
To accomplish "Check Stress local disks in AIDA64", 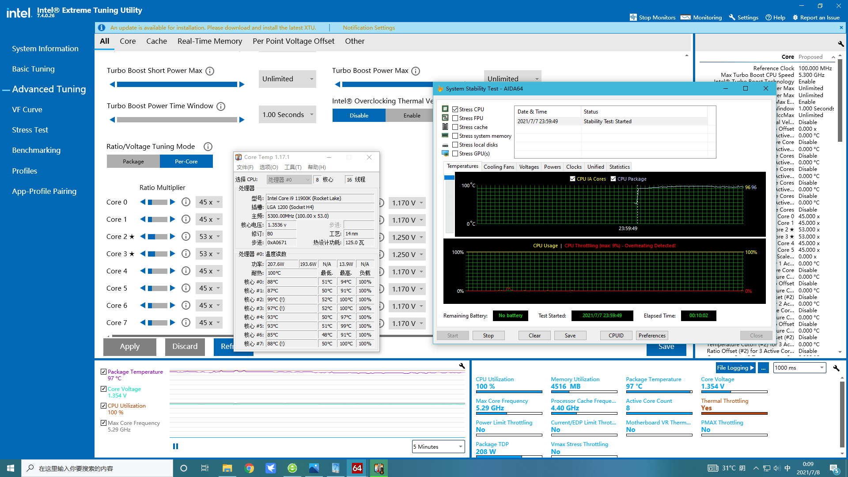I will tap(455, 145).
